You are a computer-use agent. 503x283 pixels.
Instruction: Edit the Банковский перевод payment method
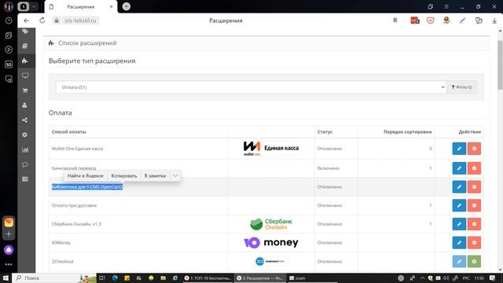(x=459, y=168)
